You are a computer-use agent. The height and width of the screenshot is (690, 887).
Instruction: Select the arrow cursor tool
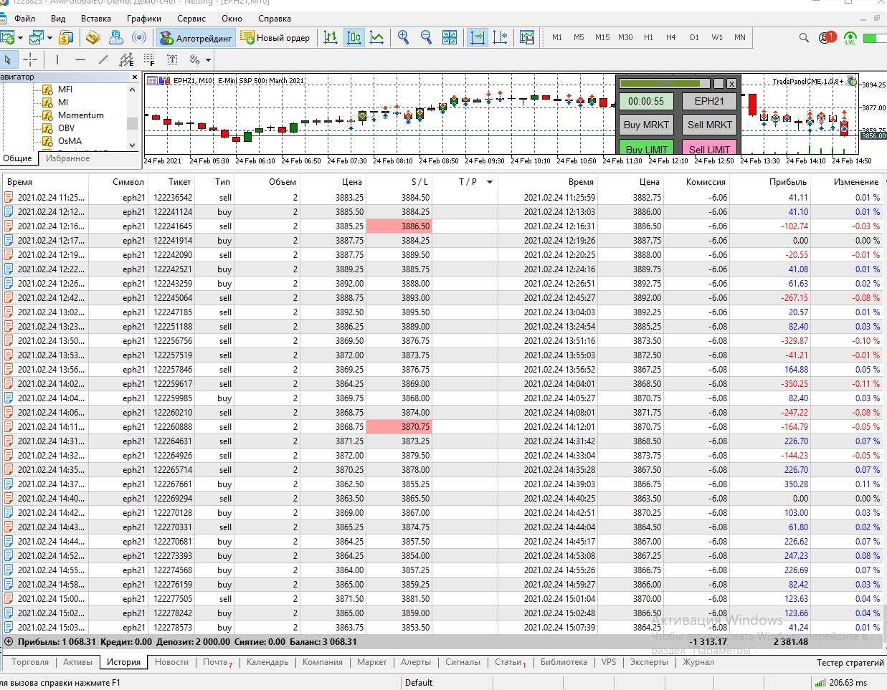8,59
